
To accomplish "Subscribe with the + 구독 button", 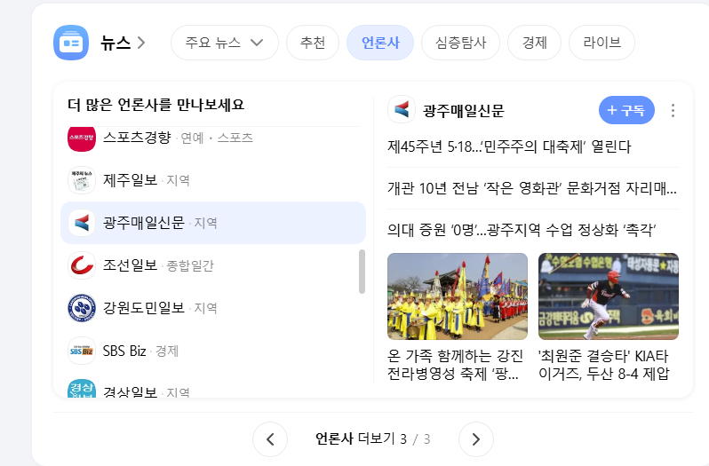I will coord(626,110).
